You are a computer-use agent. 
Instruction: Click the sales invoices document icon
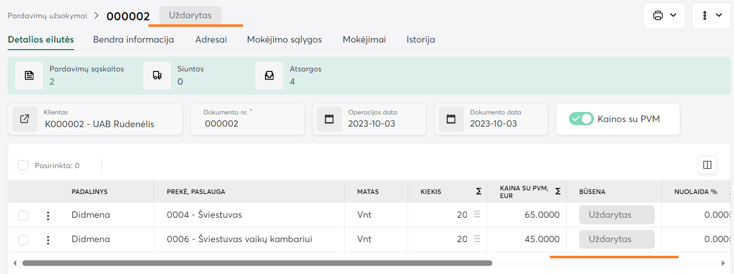click(29, 75)
